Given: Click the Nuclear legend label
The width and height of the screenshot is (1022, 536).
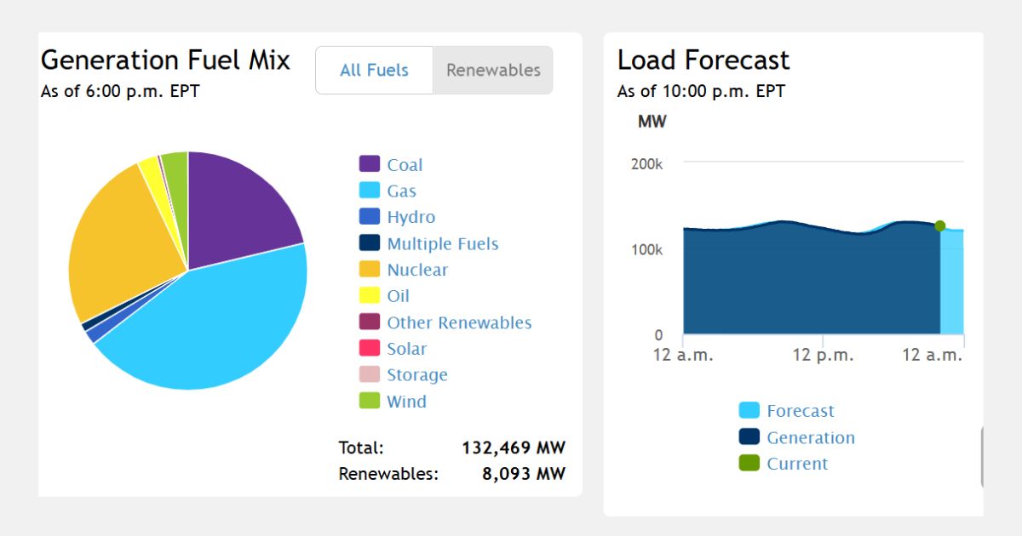Looking at the screenshot, I should [416, 270].
